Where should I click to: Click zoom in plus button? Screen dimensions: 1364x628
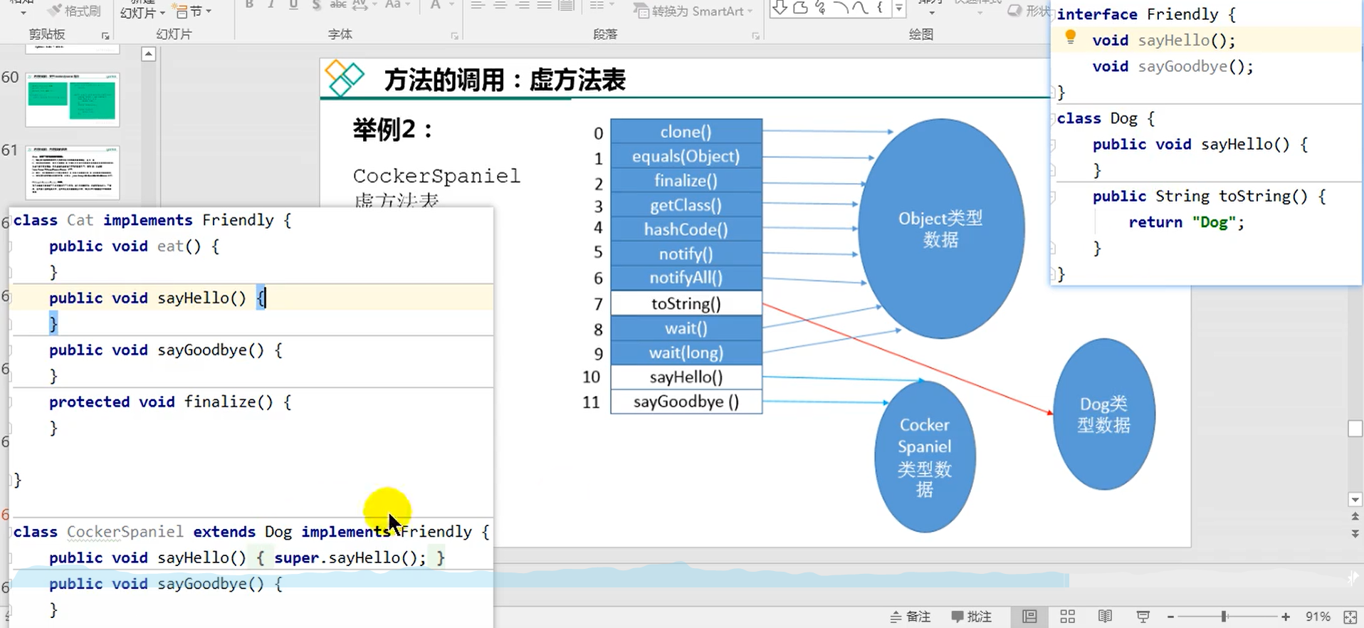pyautogui.click(x=1285, y=617)
